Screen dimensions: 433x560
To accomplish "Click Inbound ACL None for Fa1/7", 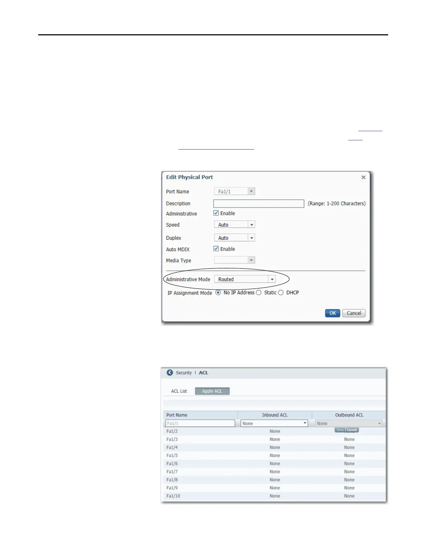I will [275, 472].
